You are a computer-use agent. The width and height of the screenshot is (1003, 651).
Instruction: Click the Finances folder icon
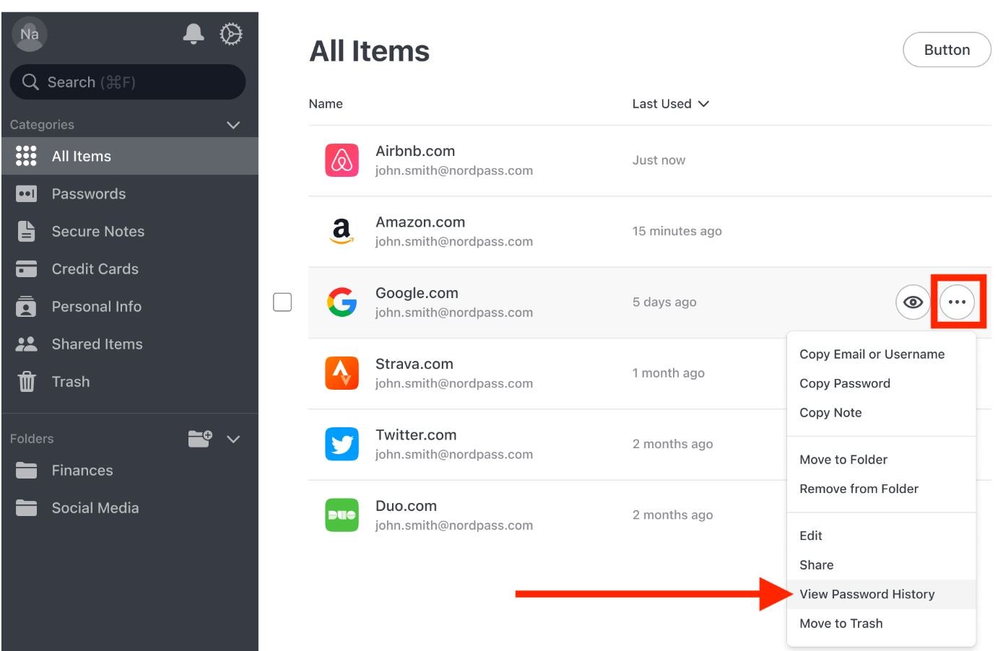(x=26, y=471)
